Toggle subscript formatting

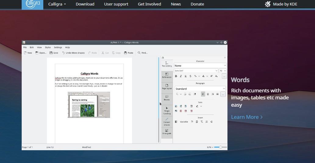[217, 76]
